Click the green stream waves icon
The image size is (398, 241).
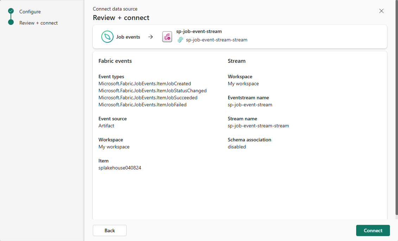pyautogui.click(x=180, y=40)
